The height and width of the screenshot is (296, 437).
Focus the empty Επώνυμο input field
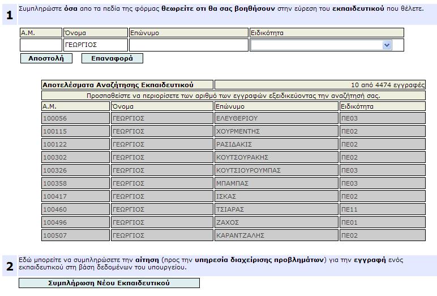pos(188,45)
